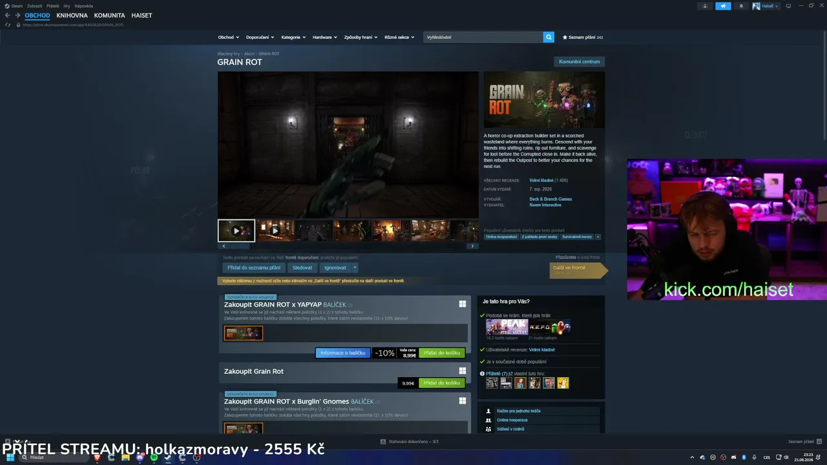827x465 pixels.
Task: Open the R.E.P.O. game image in recommendations
Action: tap(550, 327)
